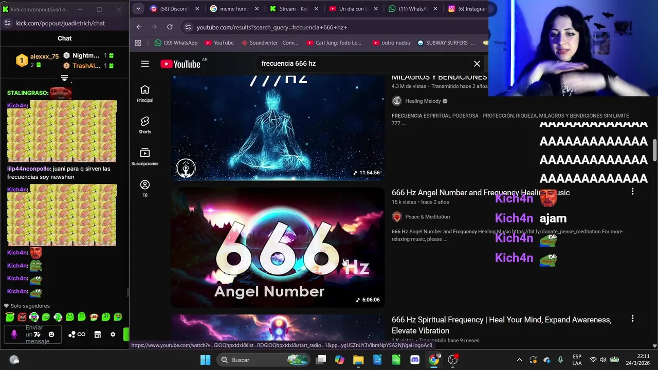
Task: Open Carl Jung: Todo Lo... bookmark
Action: tap(334, 43)
